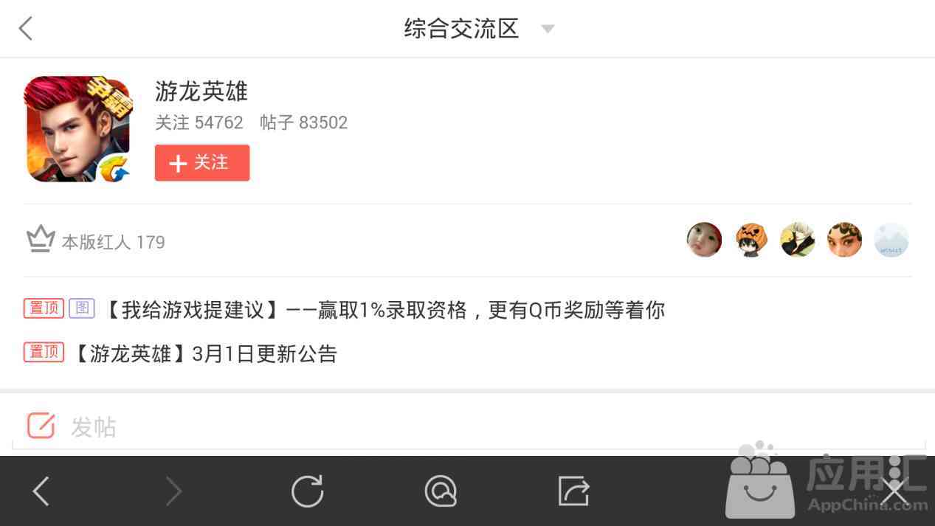935x526 pixels.
Task: Go back with the browser back arrow
Action: (x=41, y=491)
